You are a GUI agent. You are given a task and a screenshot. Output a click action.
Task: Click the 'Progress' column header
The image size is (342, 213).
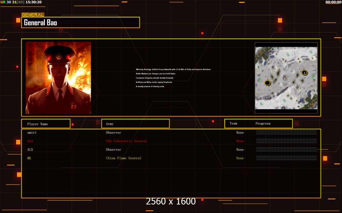(x=263, y=124)
